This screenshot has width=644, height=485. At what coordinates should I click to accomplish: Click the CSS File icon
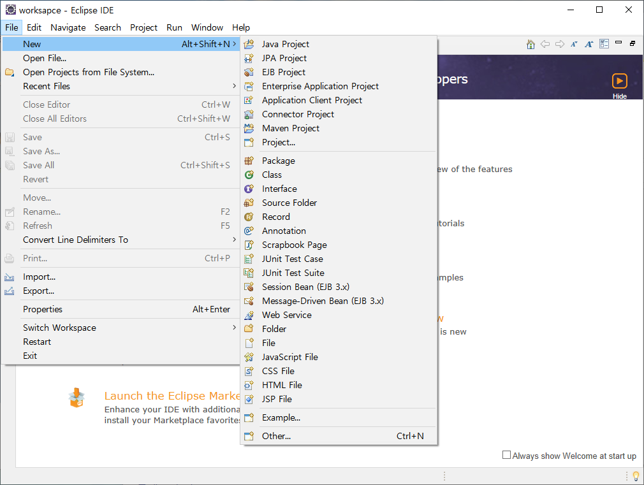249,371
